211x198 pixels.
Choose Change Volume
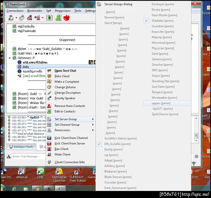coord(65,87)
